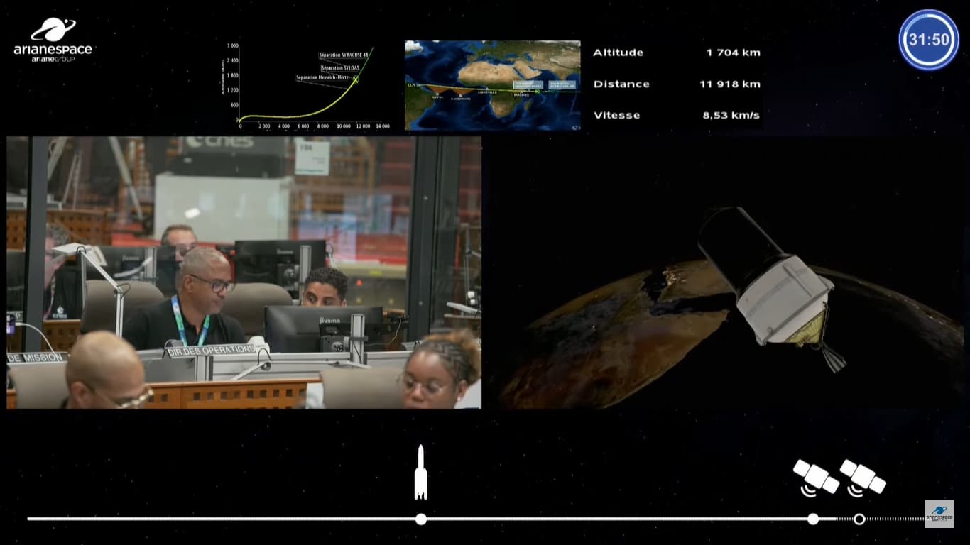Screen dimensions: 970x545
Task: Click the Earth globe in the satellite animation
Action: (731, 334)
